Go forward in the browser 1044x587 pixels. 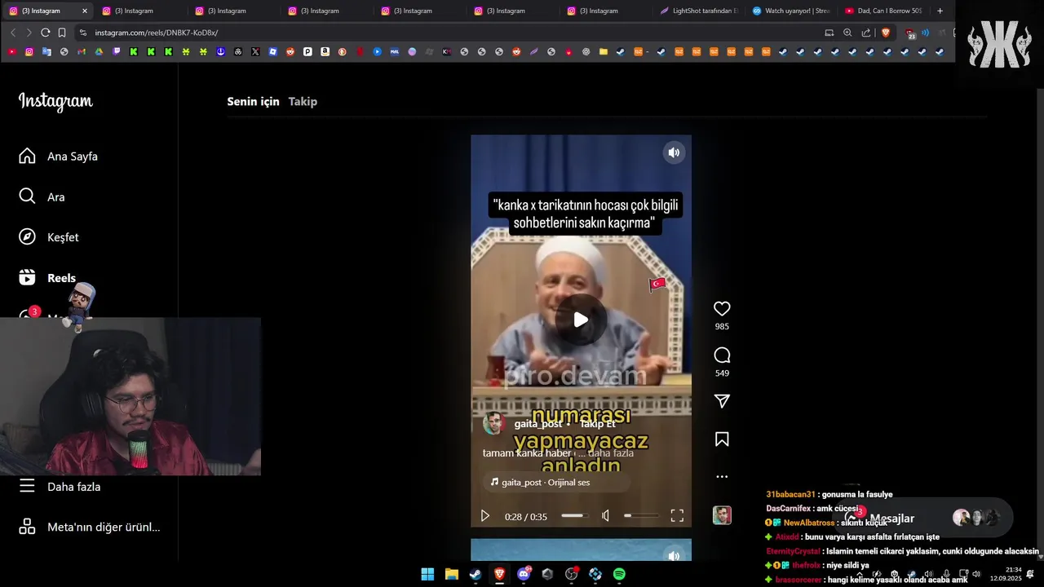coord(29,33)
